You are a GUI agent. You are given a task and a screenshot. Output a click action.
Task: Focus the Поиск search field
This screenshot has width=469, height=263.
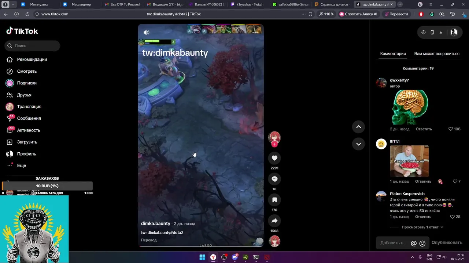pyautogui.click(x=32, y=46)
